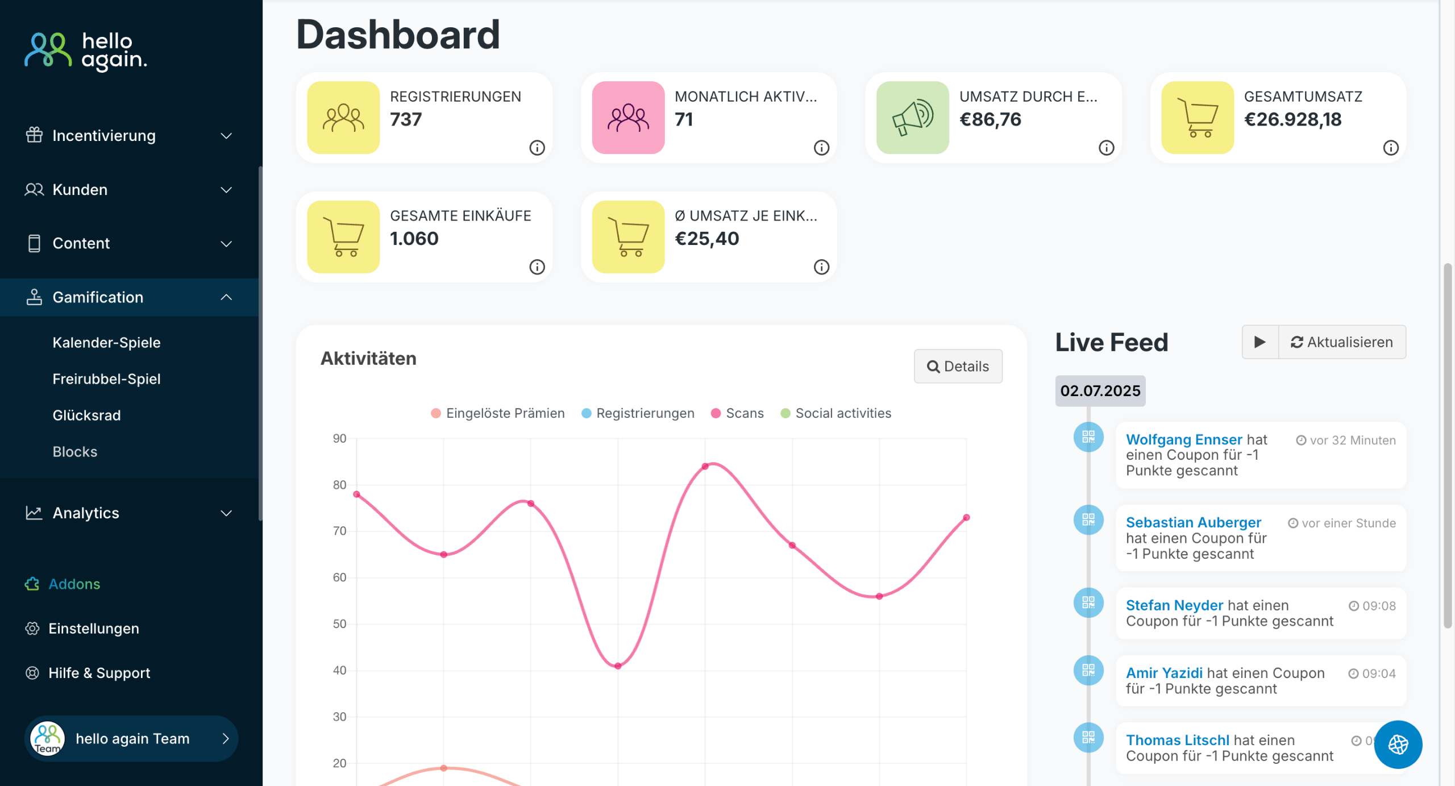This screenshot has height=786, width=1455.
Task: Click the pink Monatlich Aktiv users icon
Action: (x=628, y=118)
